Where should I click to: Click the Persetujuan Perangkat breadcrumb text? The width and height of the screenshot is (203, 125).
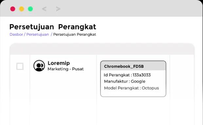click(x=75, y=34)
